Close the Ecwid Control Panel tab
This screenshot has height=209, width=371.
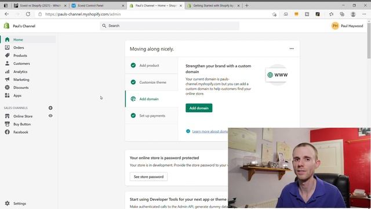click(123, 6)
